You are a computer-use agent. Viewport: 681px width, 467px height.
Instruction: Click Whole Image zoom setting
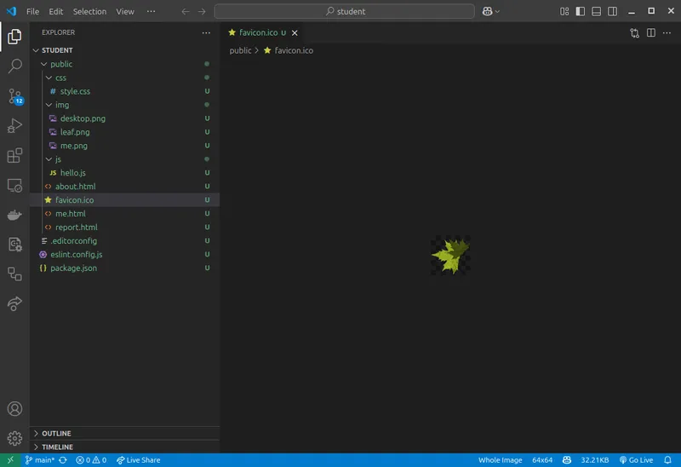pyautogui.click(x=500, y=460)
